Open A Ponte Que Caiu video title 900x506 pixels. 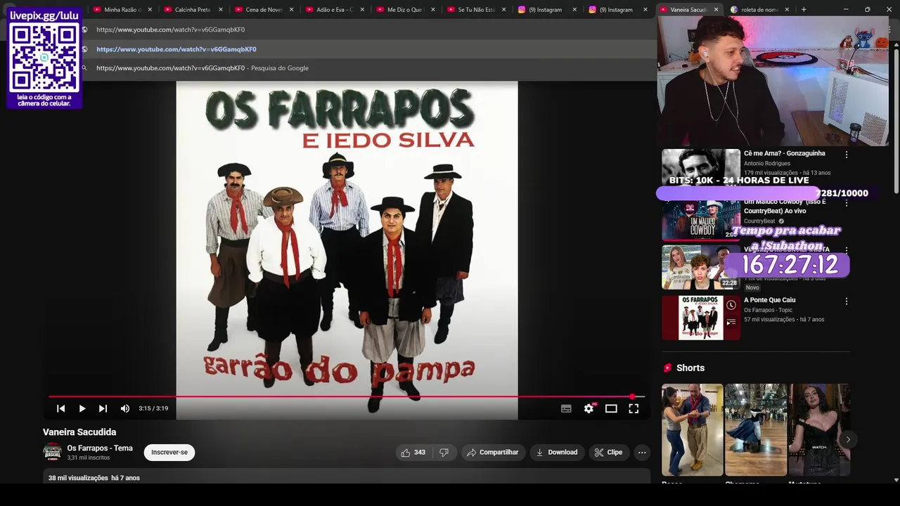769,300
